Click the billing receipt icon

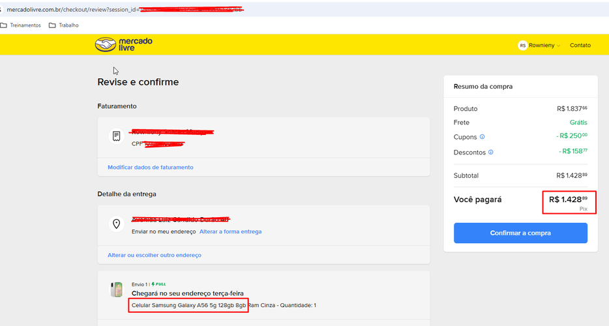click(116, 136)
